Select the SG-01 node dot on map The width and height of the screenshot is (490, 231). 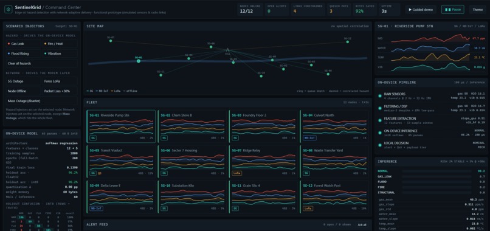click(x=139, y=61)
